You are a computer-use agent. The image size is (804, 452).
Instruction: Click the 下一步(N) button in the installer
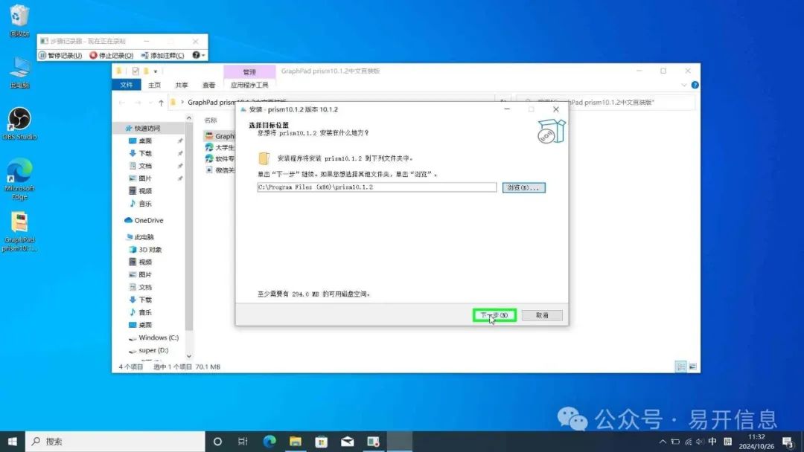tap(494, 315)
